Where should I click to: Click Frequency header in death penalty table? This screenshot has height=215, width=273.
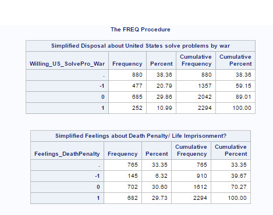pos(123,150)
